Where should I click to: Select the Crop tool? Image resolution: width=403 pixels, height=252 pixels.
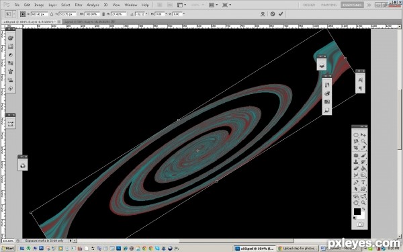coord(356,148)
